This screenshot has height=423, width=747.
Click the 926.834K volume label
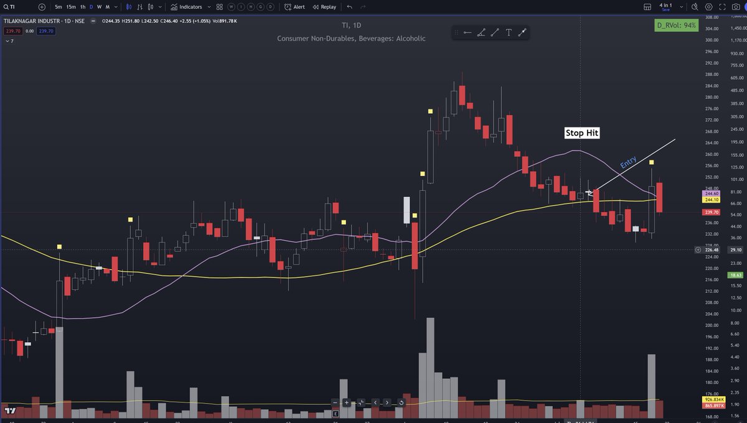click(713, 399)
